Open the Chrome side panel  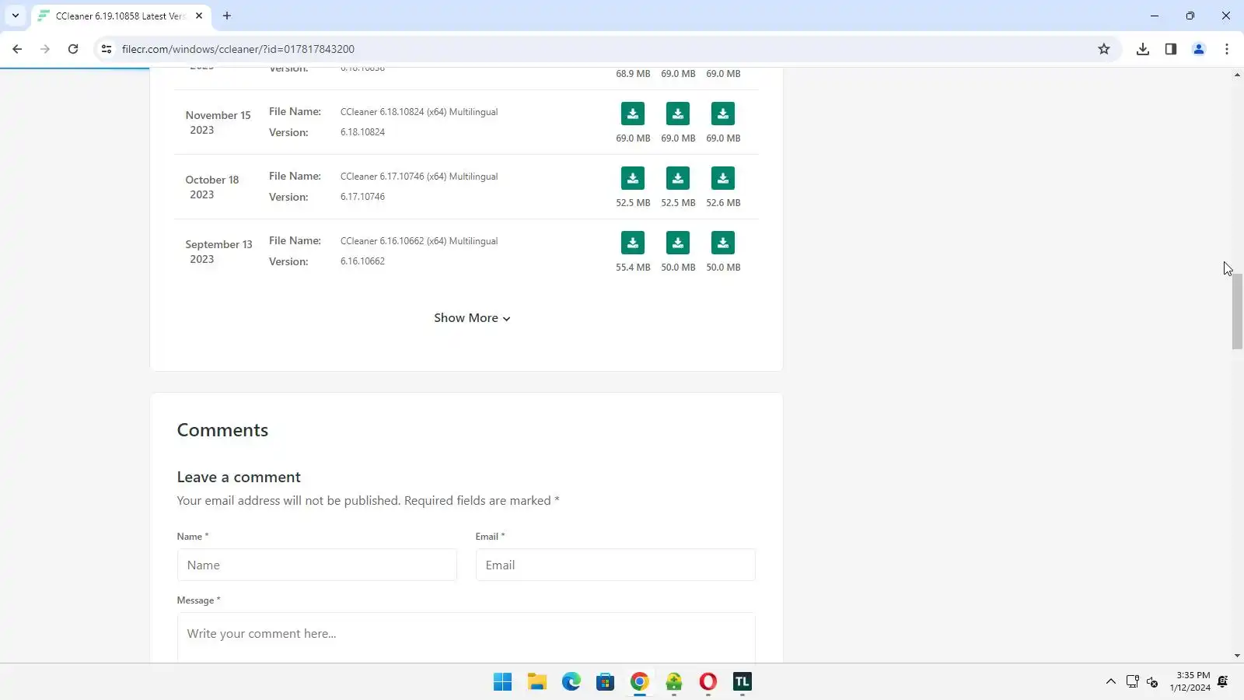coord(1171,49)
